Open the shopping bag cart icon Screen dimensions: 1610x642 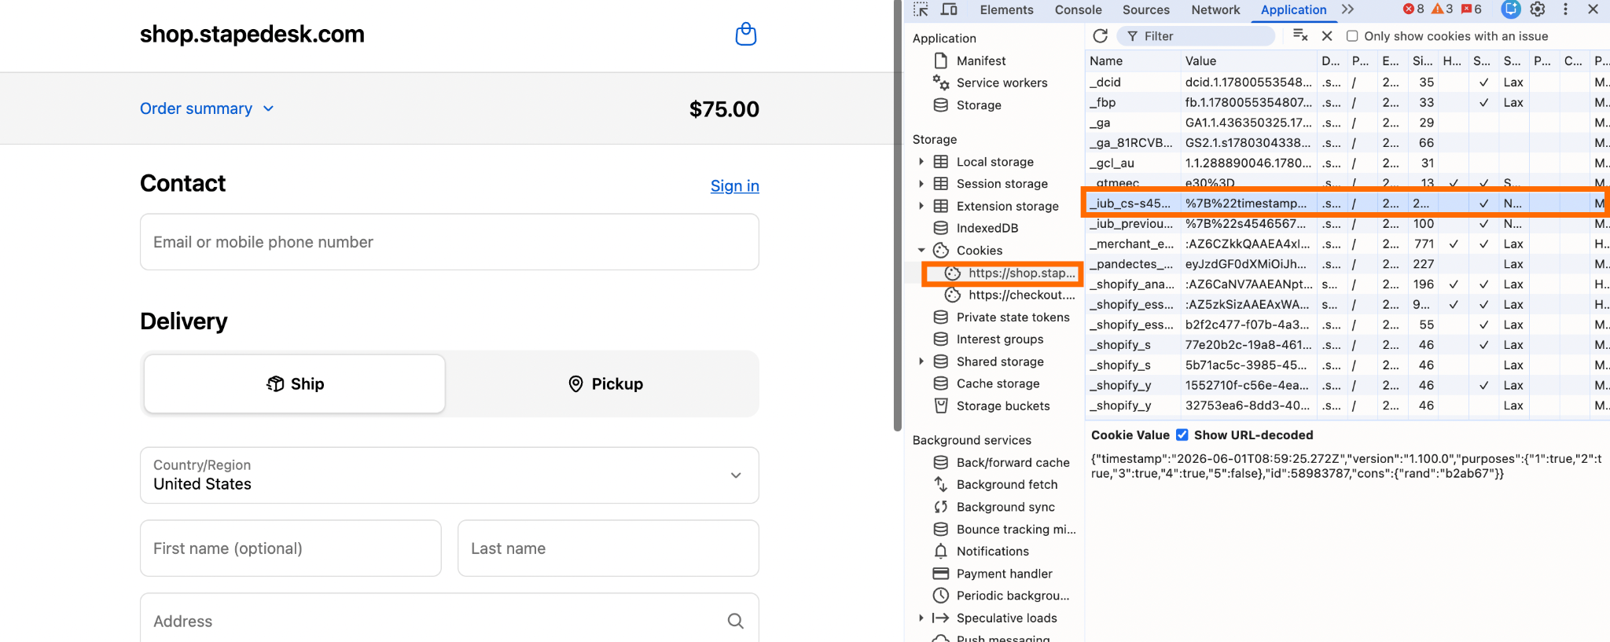(745, 34)
